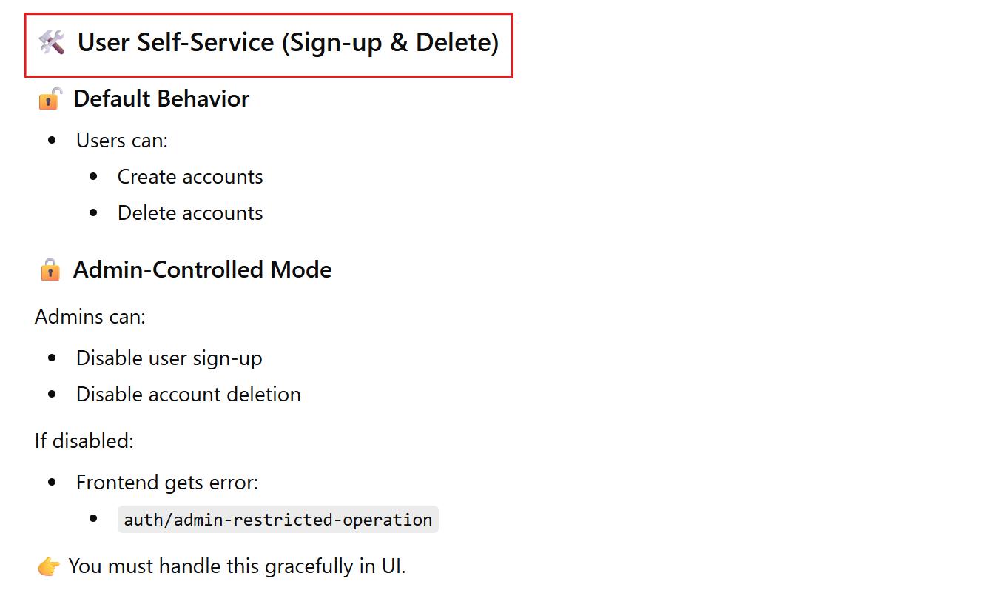
Task: Click the "Disable account deletion" item
Action: coord(188,394)
